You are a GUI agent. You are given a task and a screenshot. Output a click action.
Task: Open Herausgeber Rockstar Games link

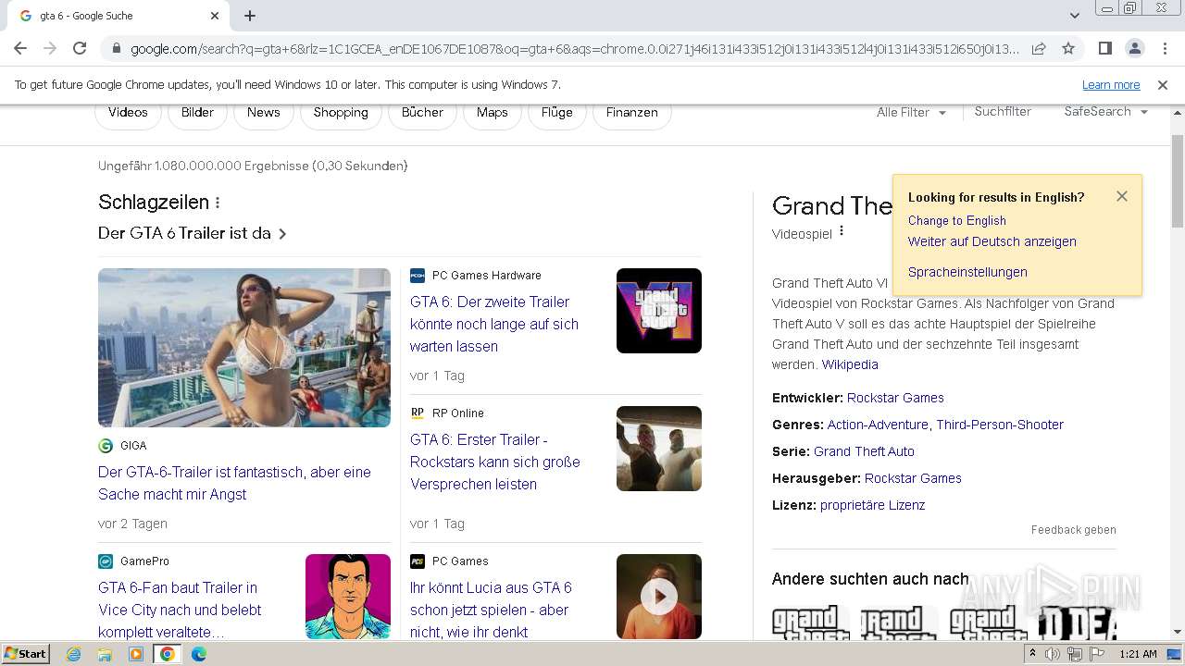[x=913, y=478]
